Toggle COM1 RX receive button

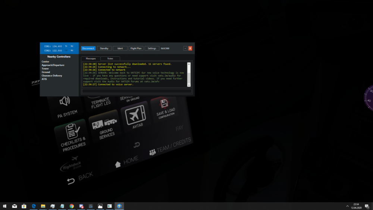click(72, 46)
